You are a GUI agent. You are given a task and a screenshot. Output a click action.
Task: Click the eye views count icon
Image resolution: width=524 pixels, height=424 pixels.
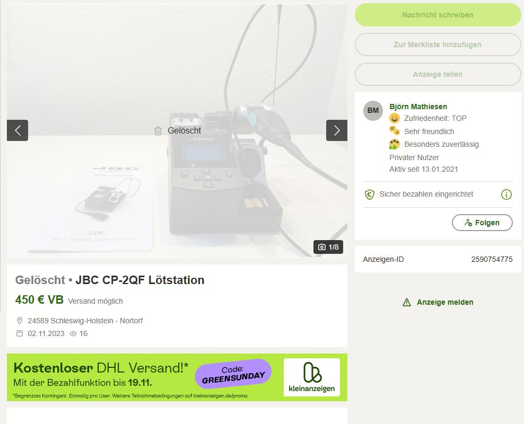click(x=73, y=333)
